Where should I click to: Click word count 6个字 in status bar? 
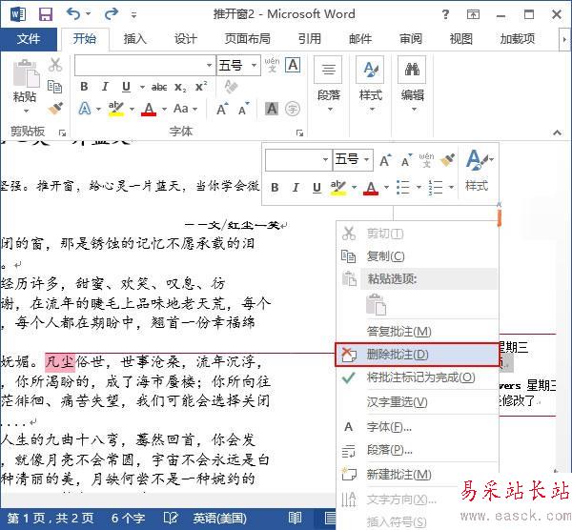128,519
